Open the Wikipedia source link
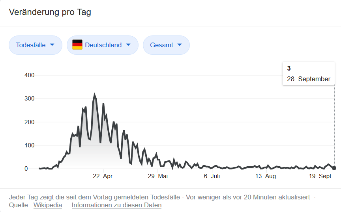Viewport: 341px width, 212px height. point(48,205)
